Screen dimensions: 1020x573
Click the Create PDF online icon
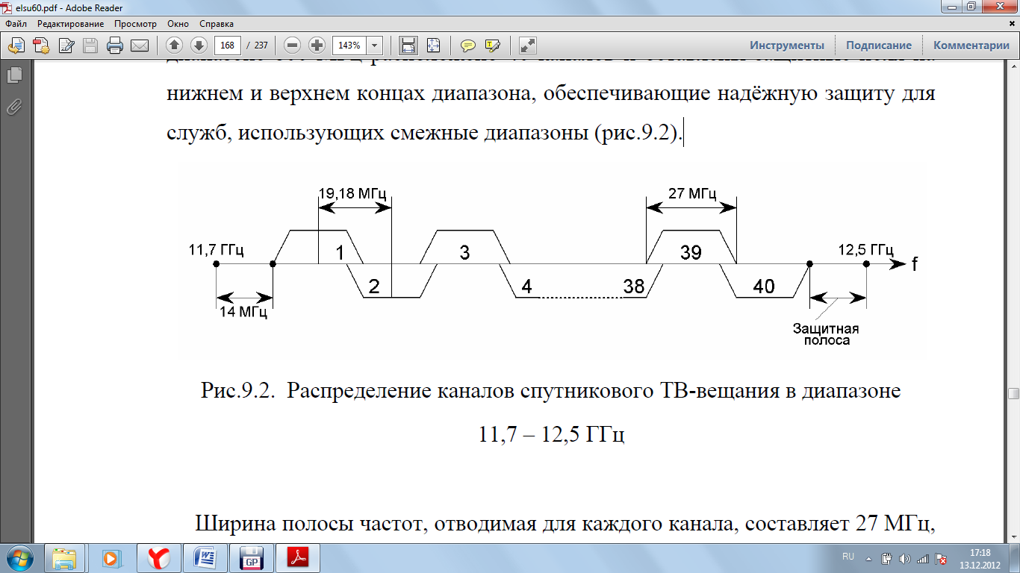tap(40, 46)
